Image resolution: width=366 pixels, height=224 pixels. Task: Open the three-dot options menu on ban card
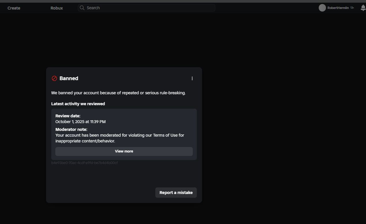(x=192, y=78)
